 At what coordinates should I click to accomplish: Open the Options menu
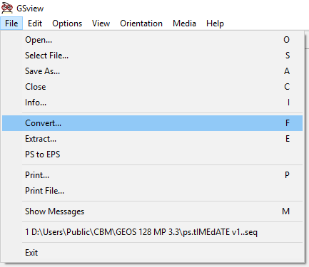pyautogui.click(x=67, y=23)
